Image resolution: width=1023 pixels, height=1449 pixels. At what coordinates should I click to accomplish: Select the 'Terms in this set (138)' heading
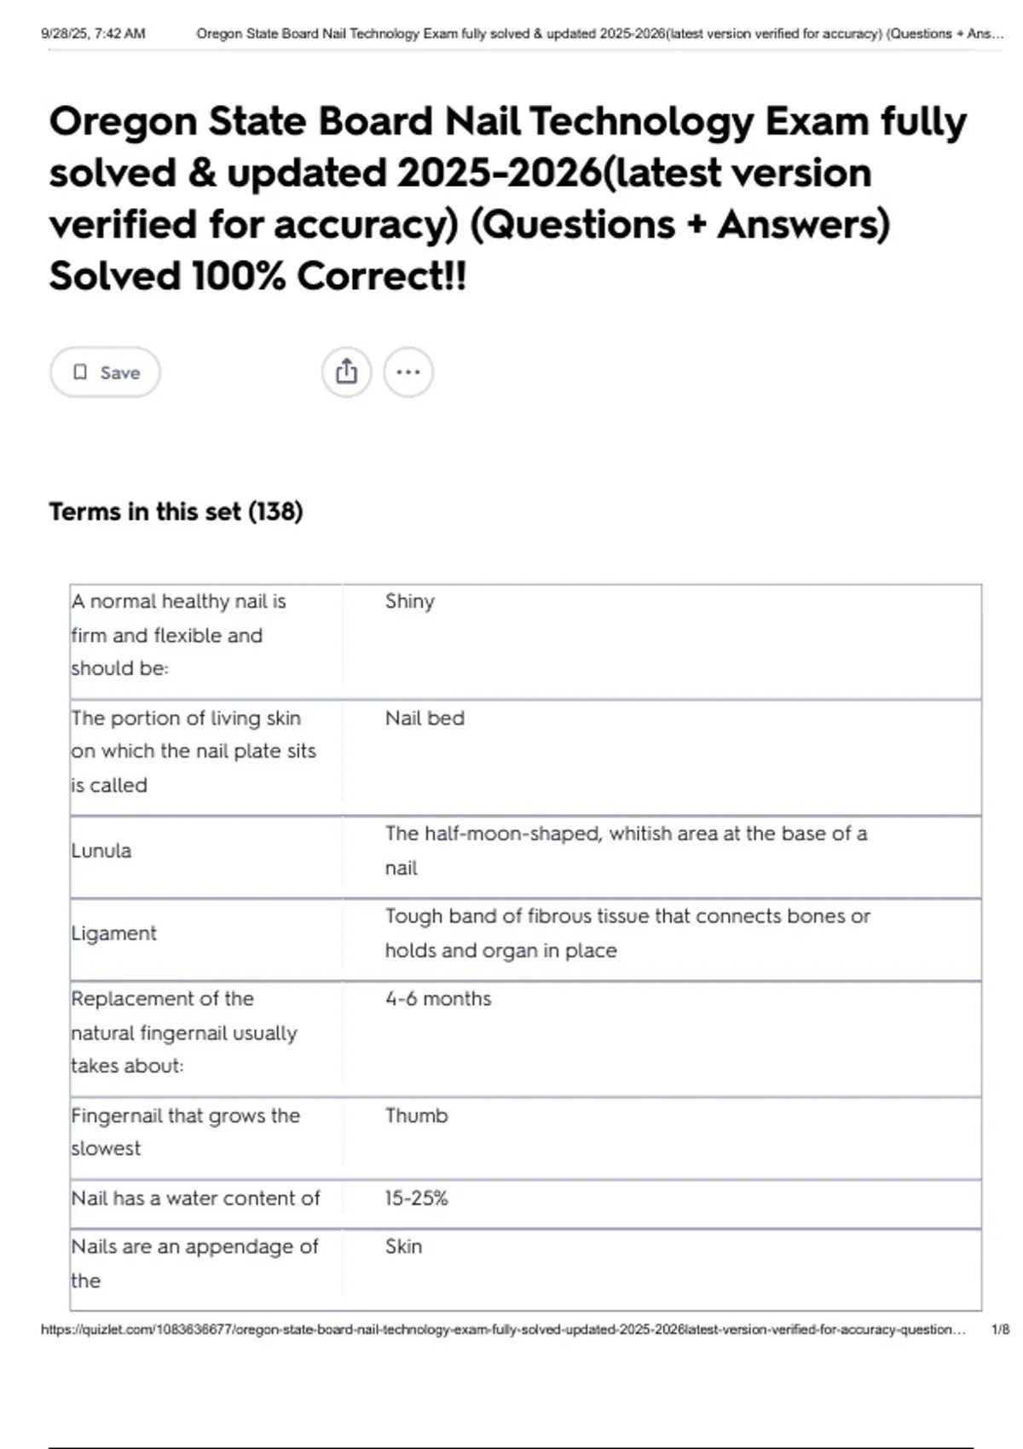pos(176,511)
